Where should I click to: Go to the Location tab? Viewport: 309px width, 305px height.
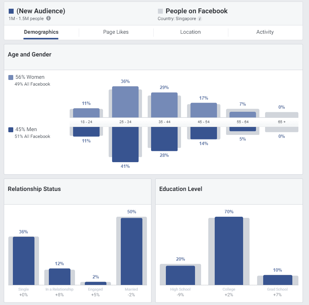coord(190,32)
